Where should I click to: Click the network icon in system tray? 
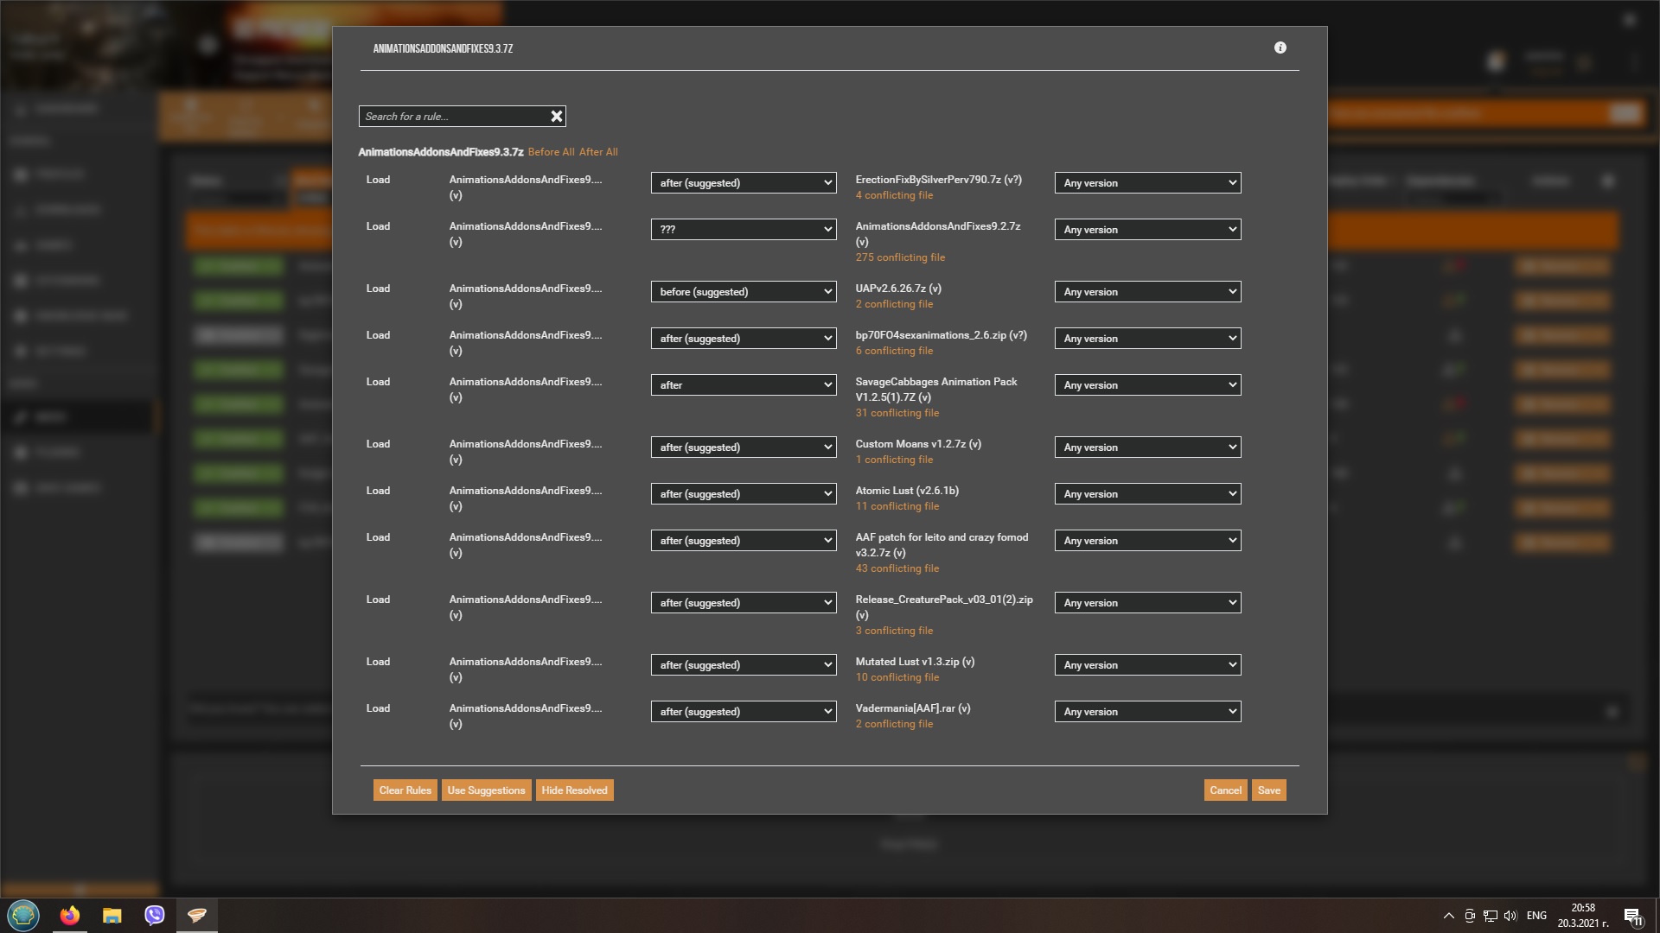(1491, 916)
